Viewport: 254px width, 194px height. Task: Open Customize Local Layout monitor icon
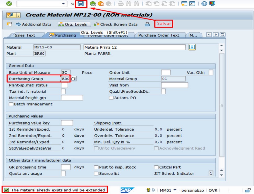212,4
